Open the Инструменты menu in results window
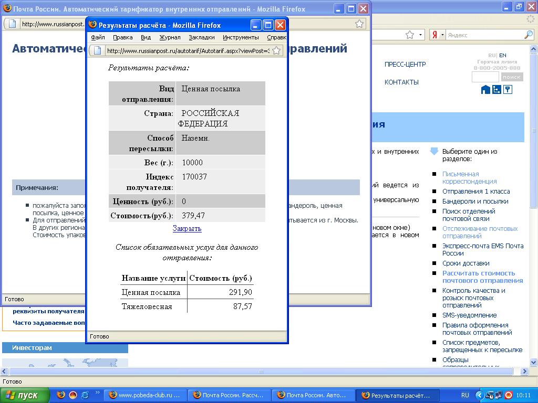Viewport: 538px width, 403px height. [x=241, y=37]
